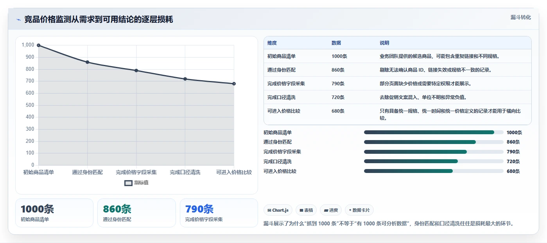Click the 数据 column header
This screenshot has height=243, width=547.
(x=336, y=43)
